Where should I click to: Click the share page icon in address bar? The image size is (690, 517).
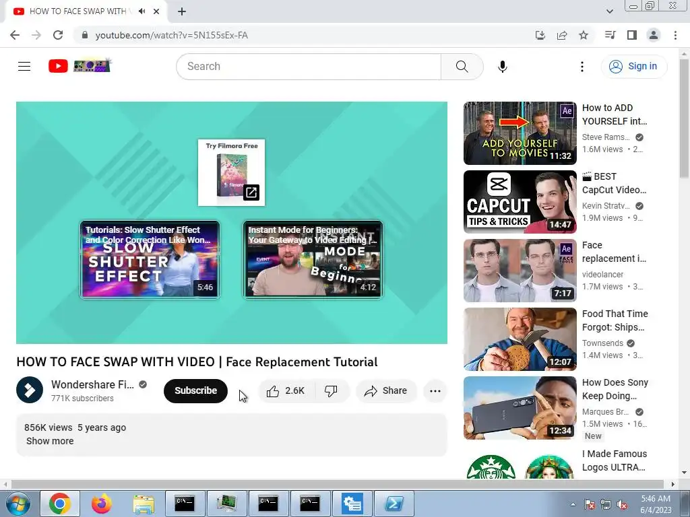coord(561,35)
